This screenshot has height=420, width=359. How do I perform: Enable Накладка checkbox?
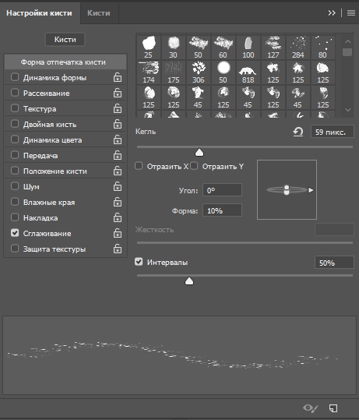[15, 217]
